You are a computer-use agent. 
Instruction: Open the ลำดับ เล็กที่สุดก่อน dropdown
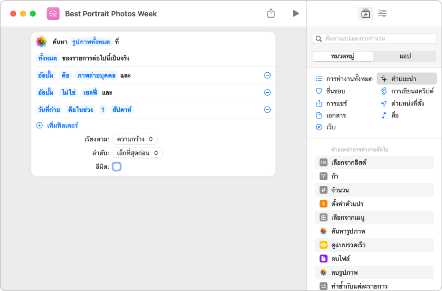point(138,153)
